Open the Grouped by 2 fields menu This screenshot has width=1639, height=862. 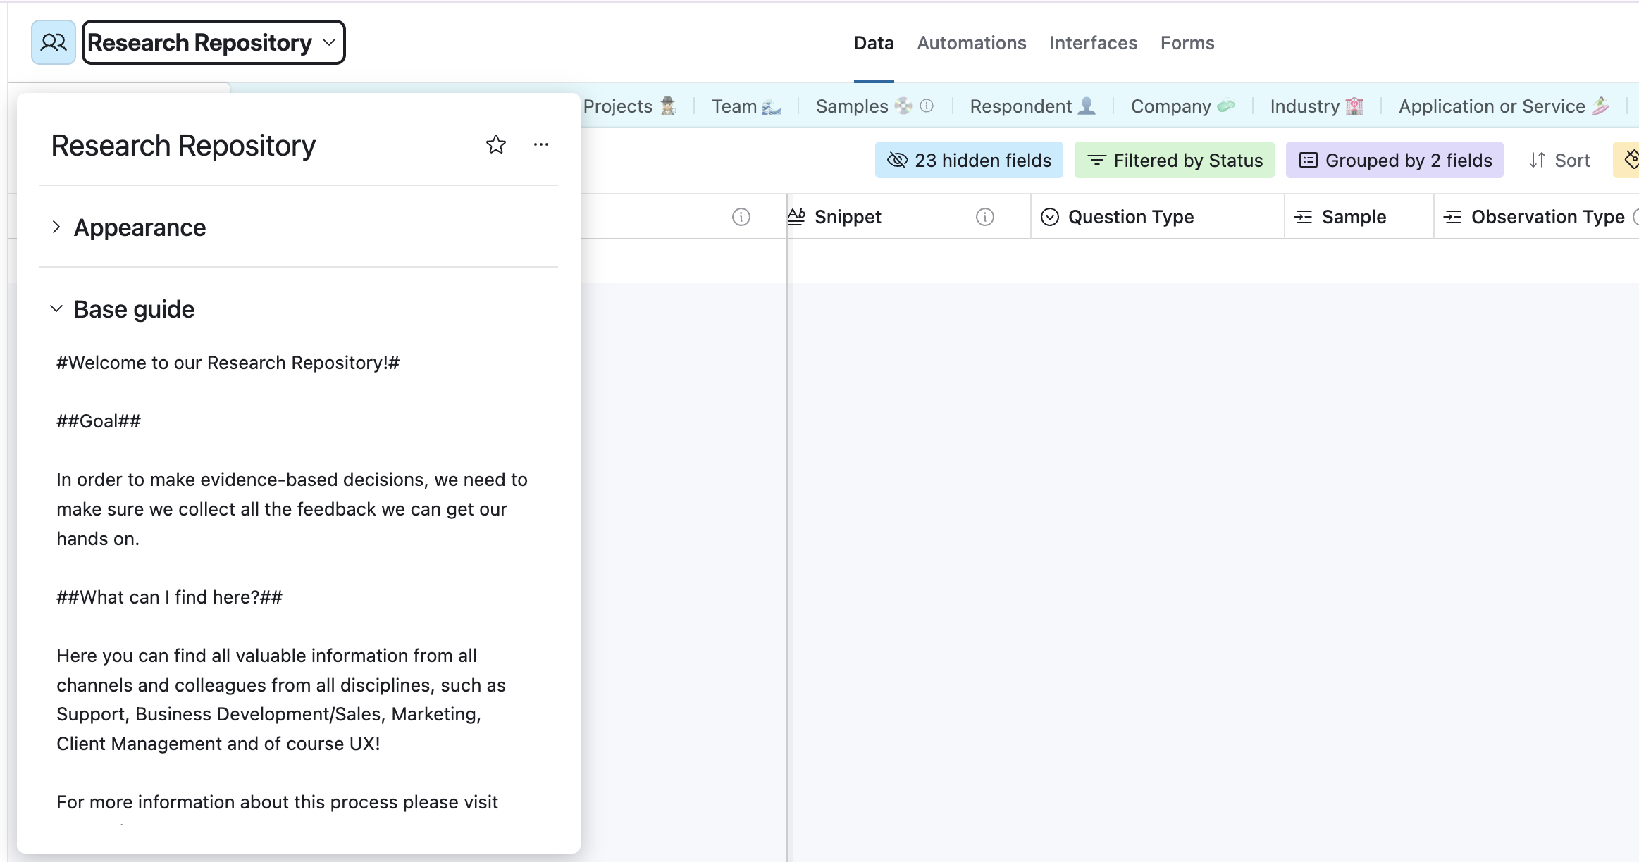click(x=1394, y=160)
